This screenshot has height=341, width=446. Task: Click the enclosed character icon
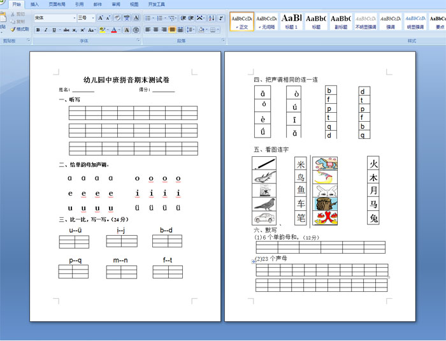136,30
